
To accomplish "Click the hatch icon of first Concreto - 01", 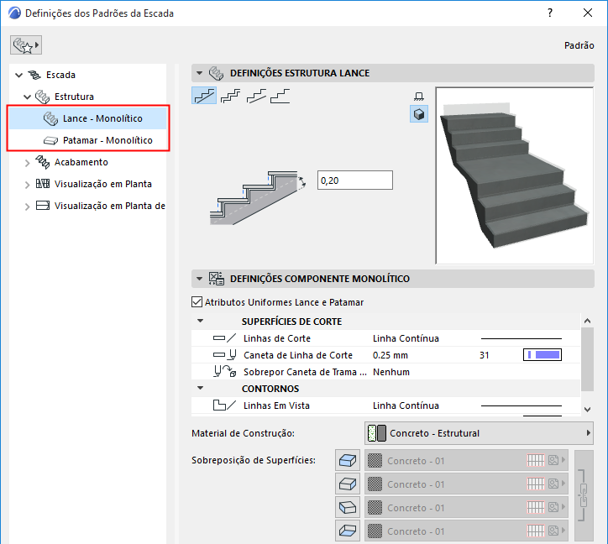I will [x=536, y=460].
